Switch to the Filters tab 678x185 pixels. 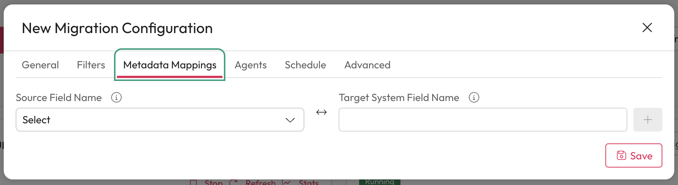click(x=91, y=65)
